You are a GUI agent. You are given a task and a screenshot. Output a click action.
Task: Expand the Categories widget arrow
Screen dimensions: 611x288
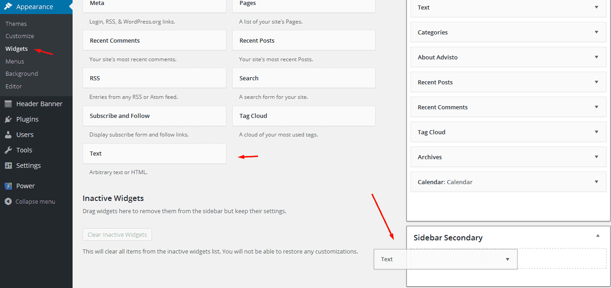click(x=596, y=32)
